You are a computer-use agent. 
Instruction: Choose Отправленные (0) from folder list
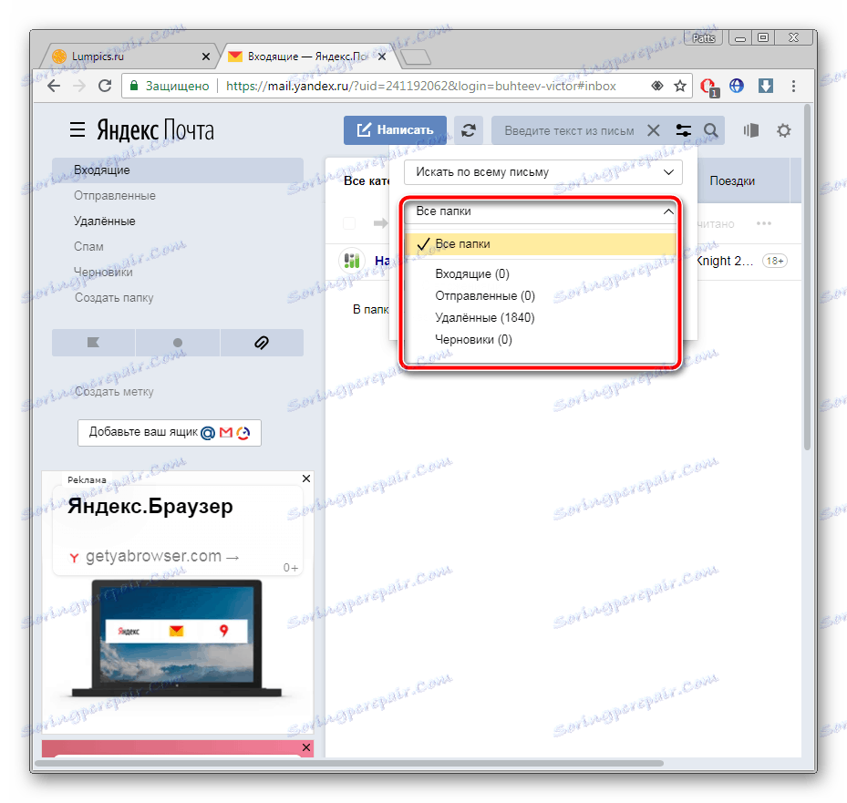(x=485, y=296)
